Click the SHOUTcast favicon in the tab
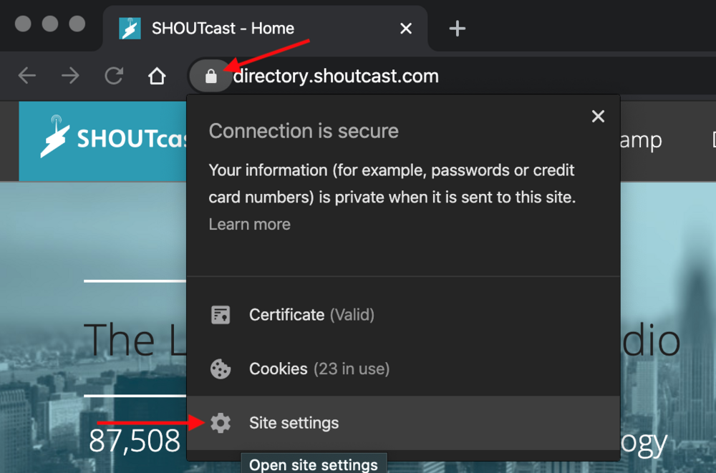 pyautogui.click(x=130, y=29)
